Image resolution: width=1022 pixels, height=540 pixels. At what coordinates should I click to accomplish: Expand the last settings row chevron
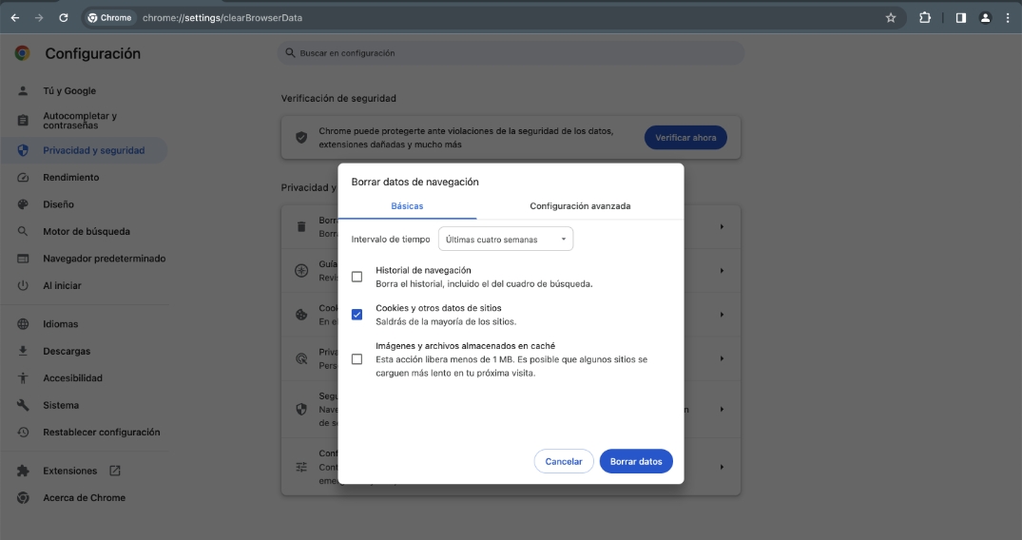(x=722, y=467)
